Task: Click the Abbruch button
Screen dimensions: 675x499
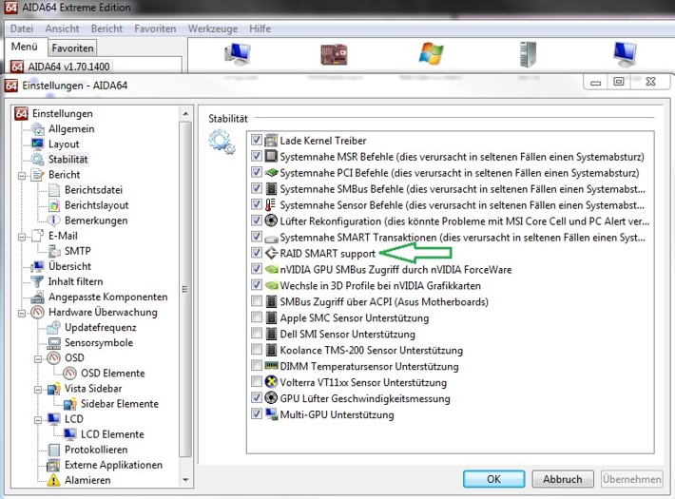Action: pos(563,479)
